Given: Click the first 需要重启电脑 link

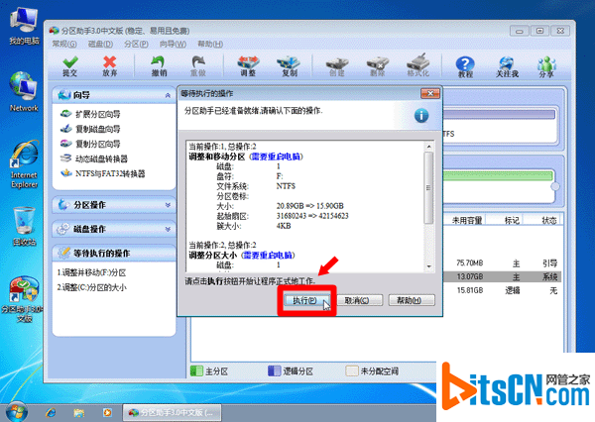Looking at the screenshot, I should [276, 157].
